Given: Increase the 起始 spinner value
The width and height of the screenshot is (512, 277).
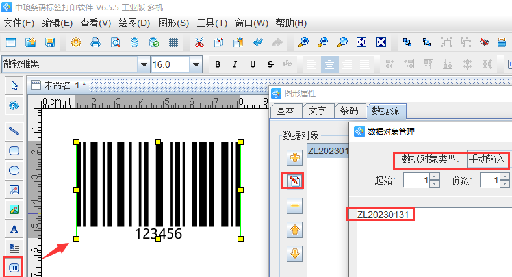Looking at the screenshot, I should pos(434,176).
